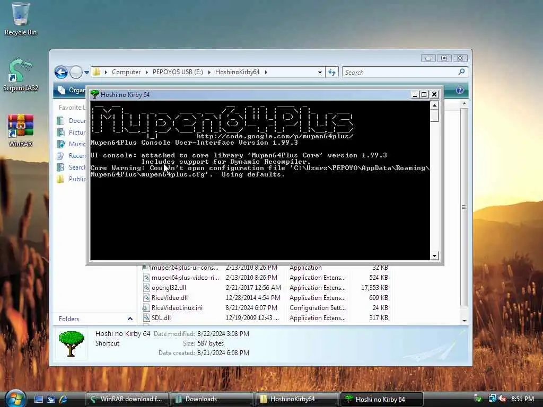
Task: Switch to Hoshi no Kirby 64 taskbar button
Action: coord(382,399)
